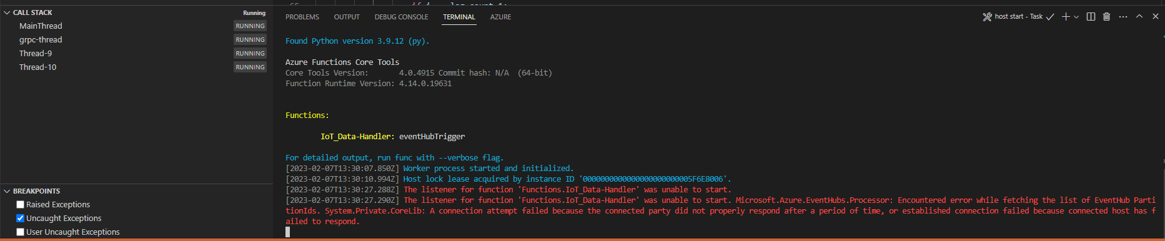Open the Problems tab
The image size is (1165, 241).
(302, 17)
